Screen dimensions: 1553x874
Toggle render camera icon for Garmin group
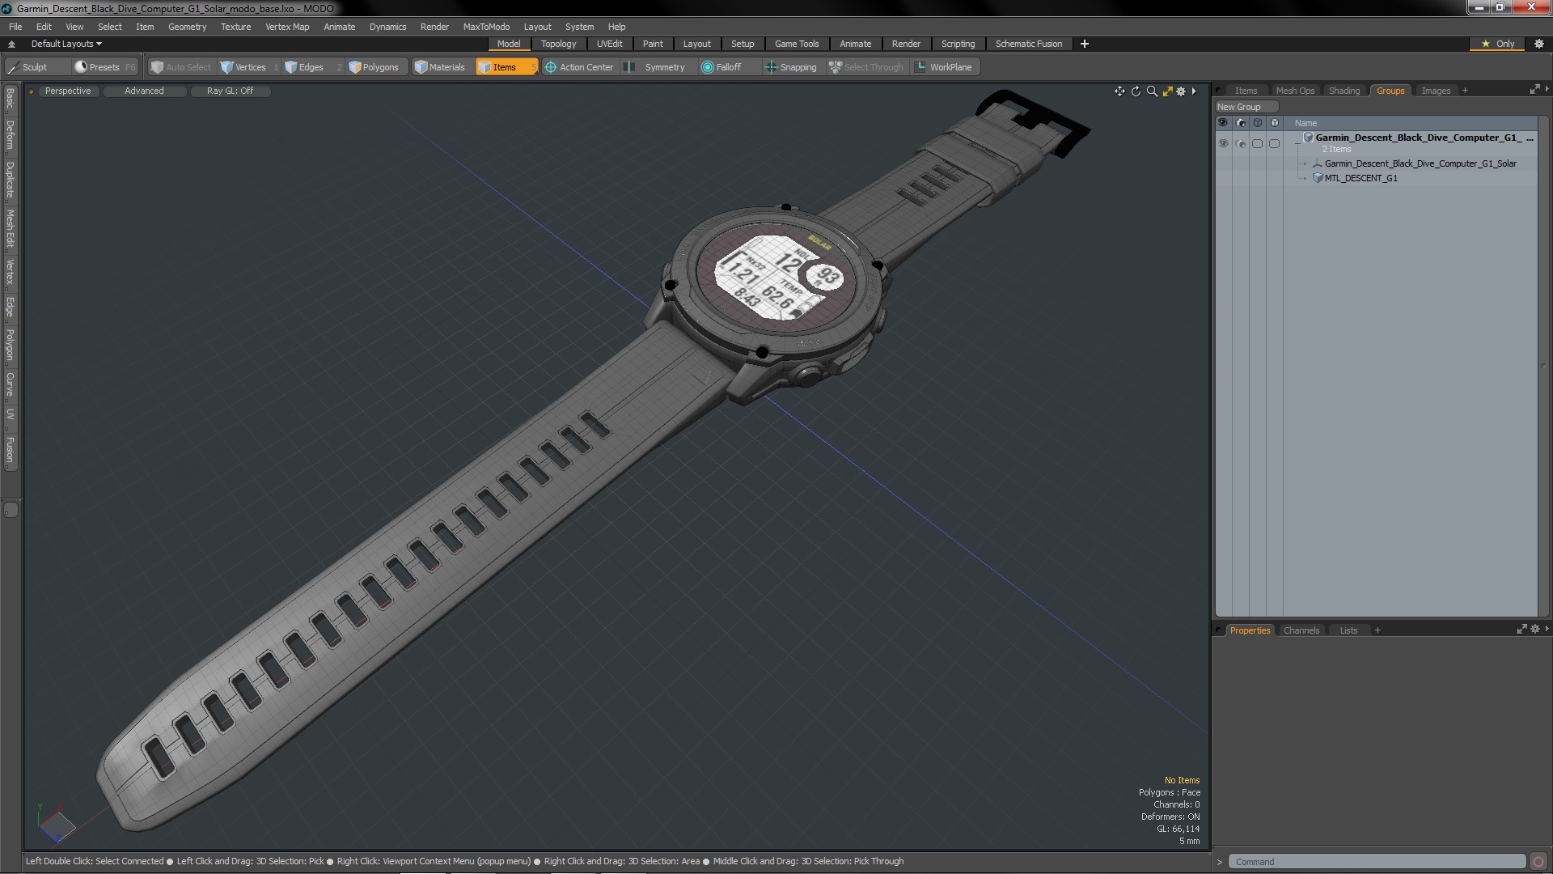(1241, 143)
